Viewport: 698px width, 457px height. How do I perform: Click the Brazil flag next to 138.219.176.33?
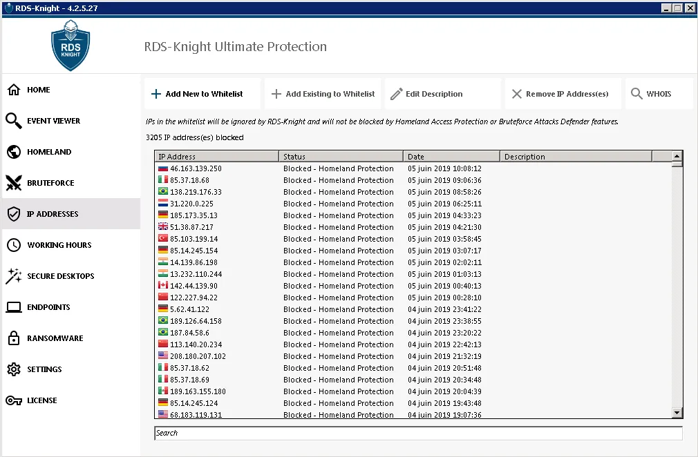tap(163, 192)
